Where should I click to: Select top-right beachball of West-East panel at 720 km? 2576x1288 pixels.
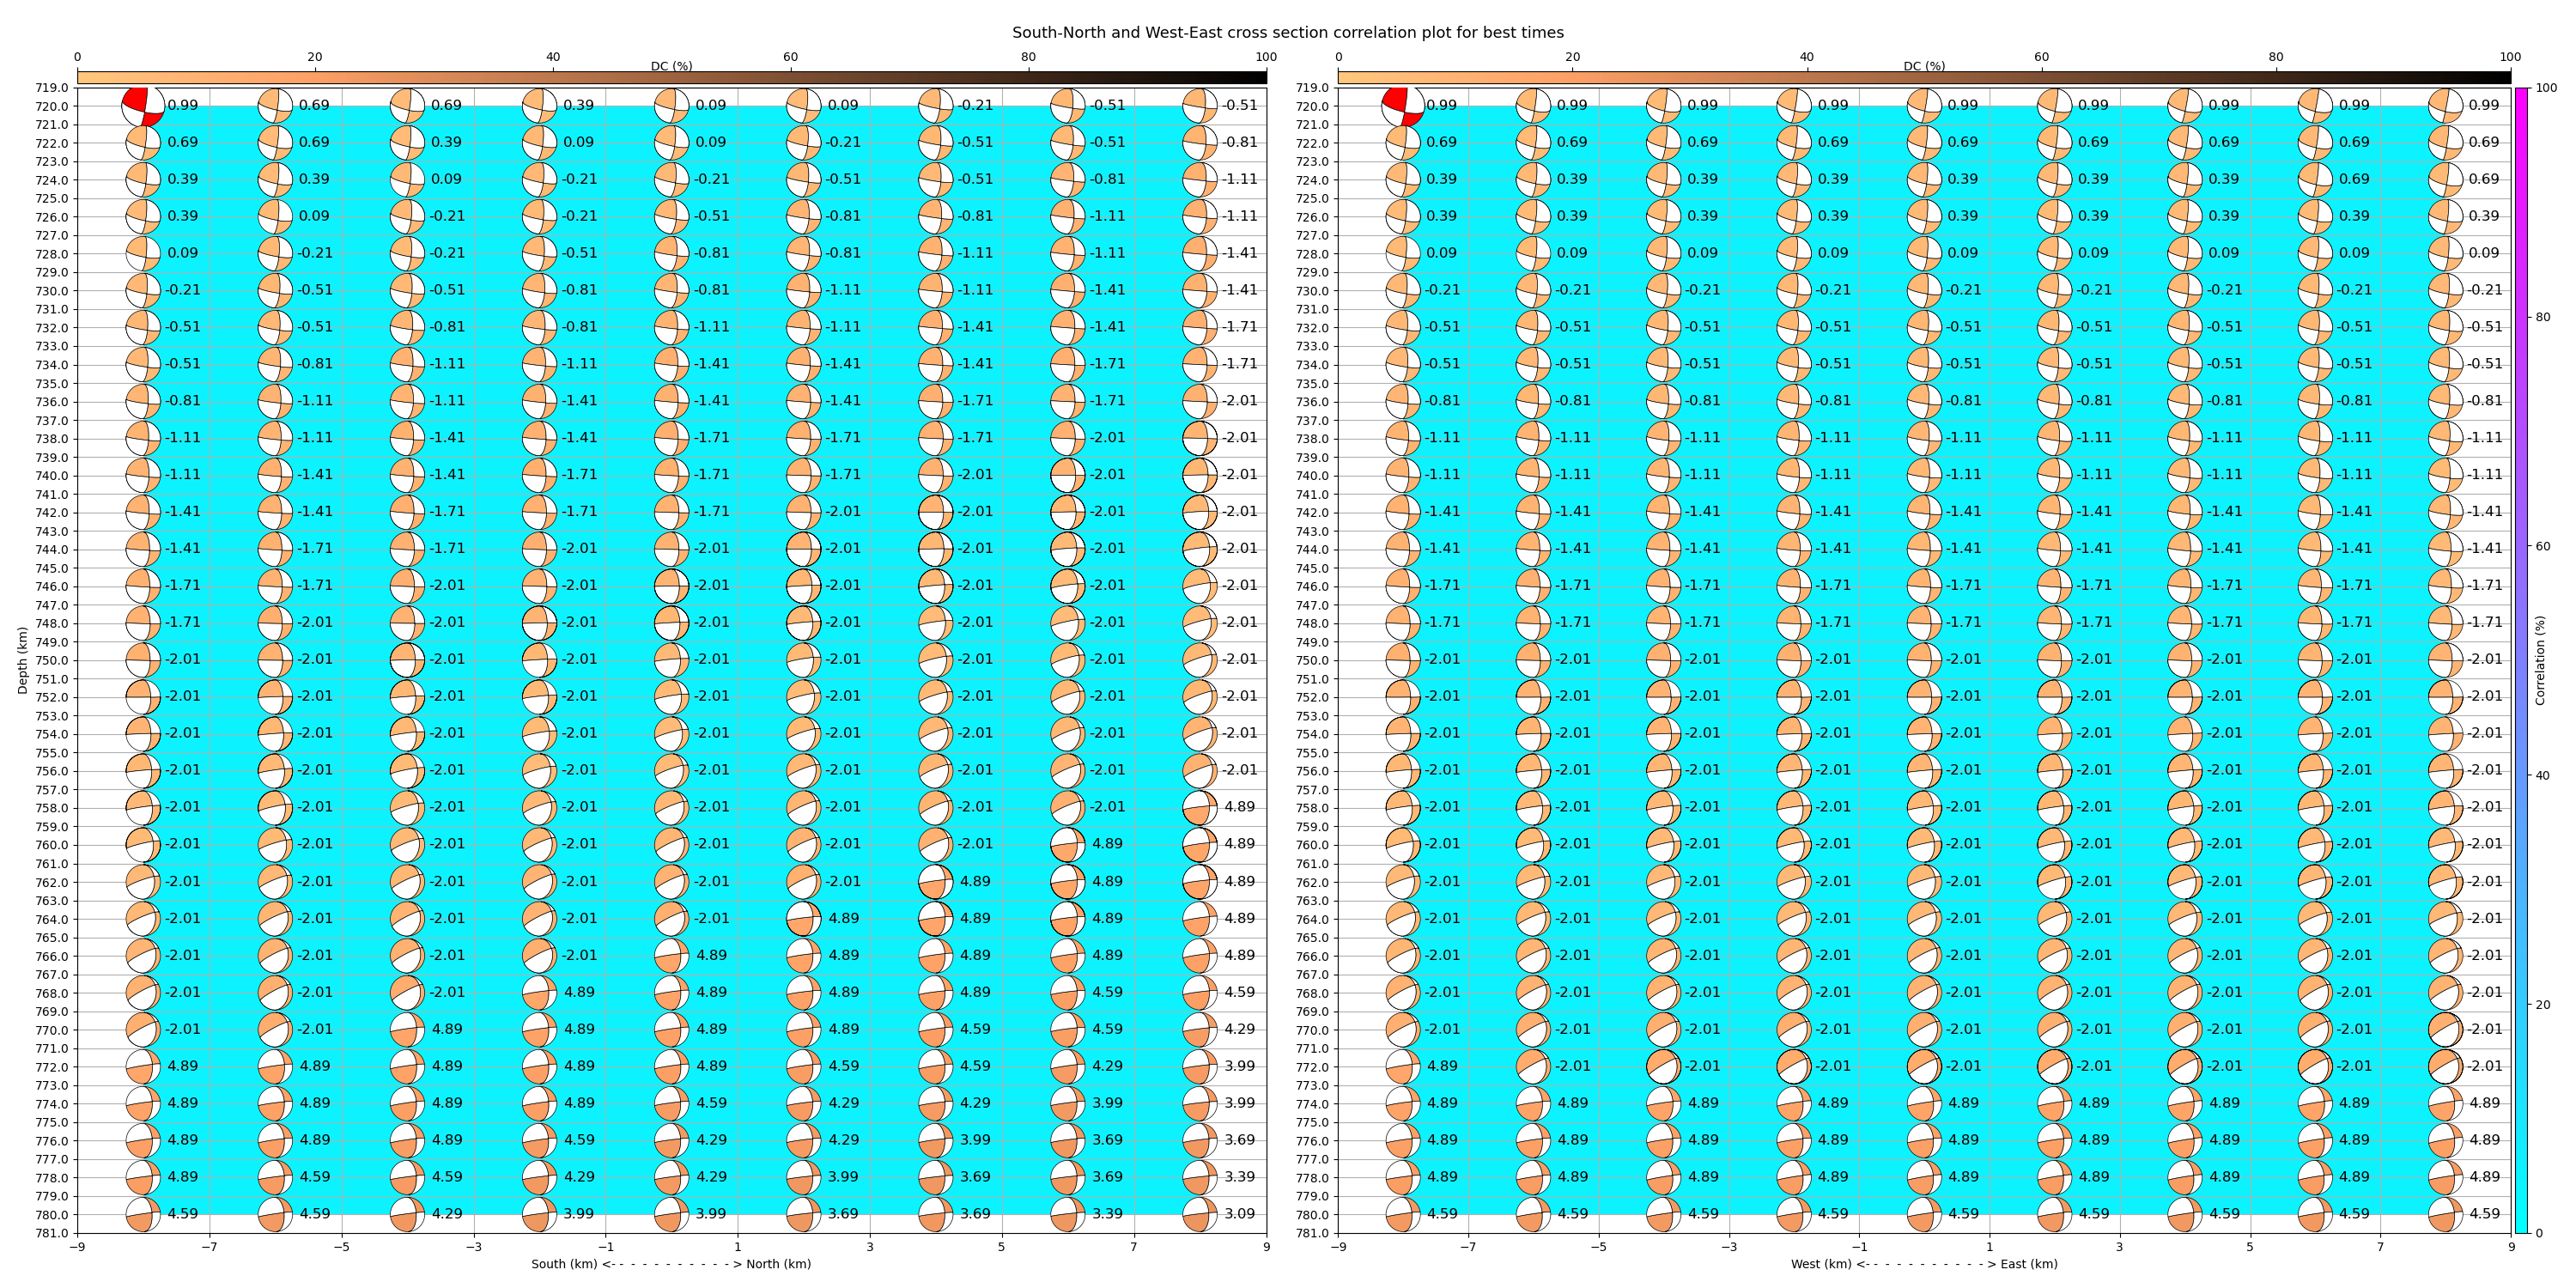2445,105
